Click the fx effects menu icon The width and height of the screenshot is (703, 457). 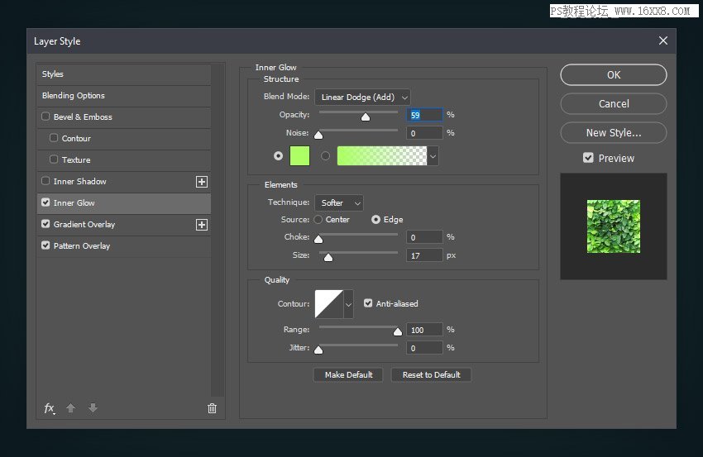(x=49, y=408)
